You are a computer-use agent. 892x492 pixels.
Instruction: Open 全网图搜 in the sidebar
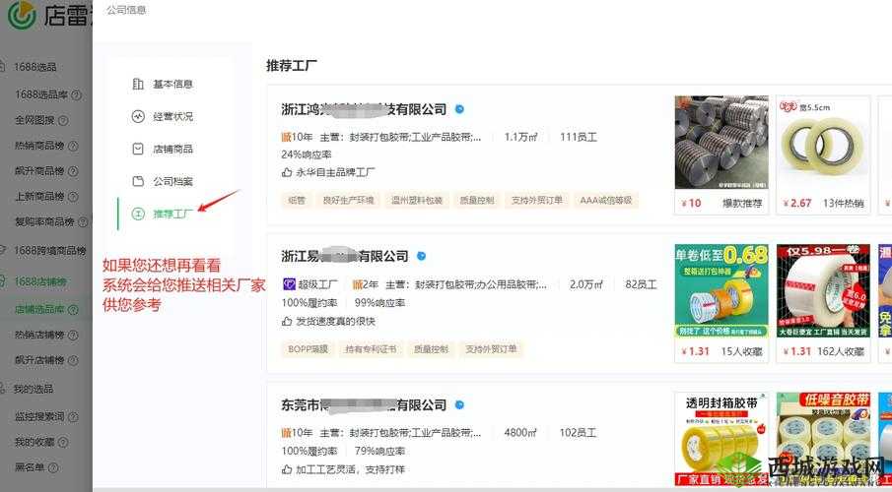click(x=34, y=120)
